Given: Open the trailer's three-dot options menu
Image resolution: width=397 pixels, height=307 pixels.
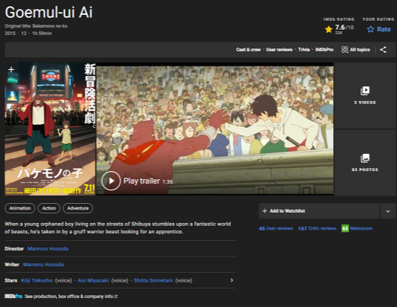Looking at the screenshot, I should [x=323, y=73].
